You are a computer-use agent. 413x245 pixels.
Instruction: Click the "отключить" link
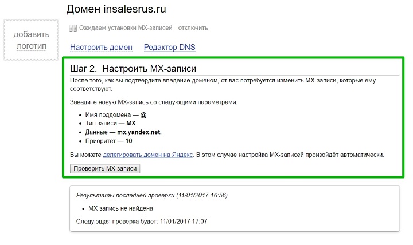click(193, 28)
